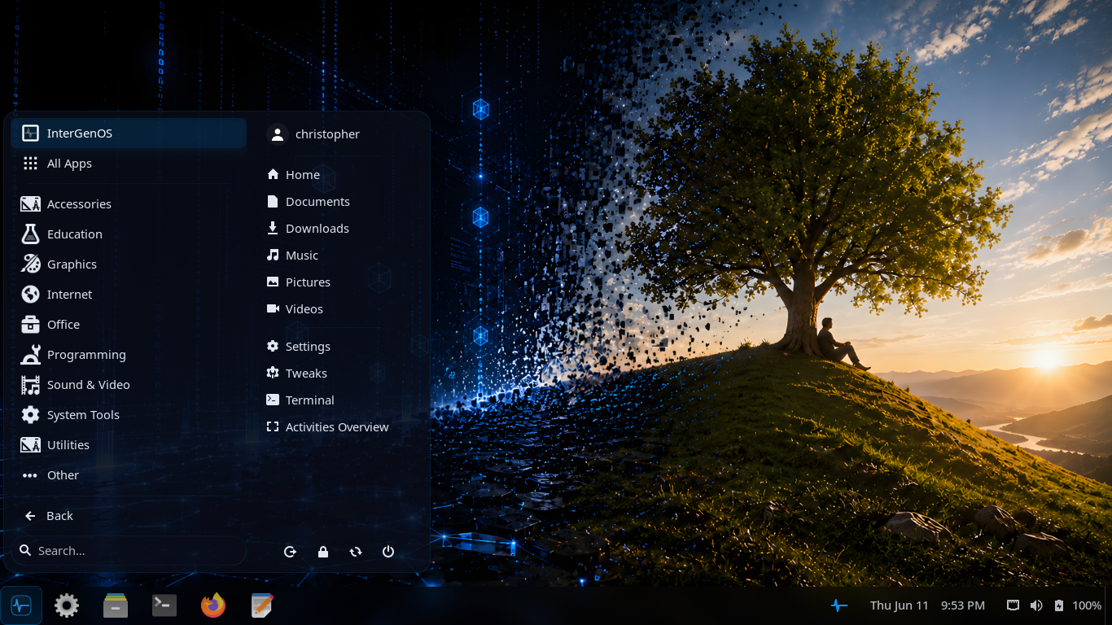Open the Other category
This screenshot has height=625, width=1112.
(x=129, y=475)
